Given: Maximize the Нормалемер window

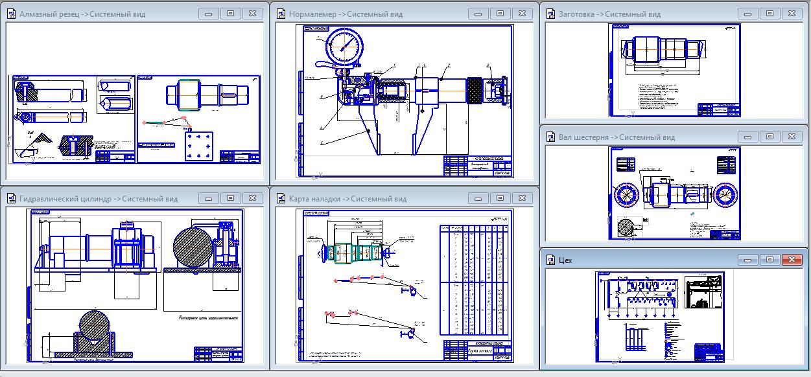Looking at the screenshot, I should click(x=500, y=13).
